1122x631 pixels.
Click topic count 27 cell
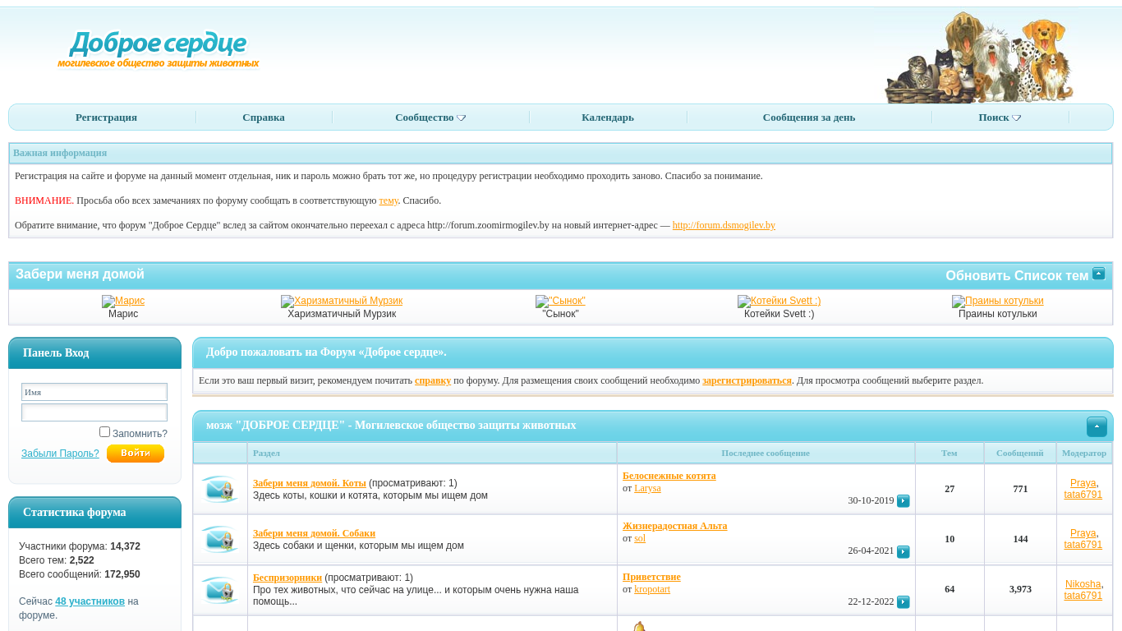pyautogui.click(x=950, y=489)
